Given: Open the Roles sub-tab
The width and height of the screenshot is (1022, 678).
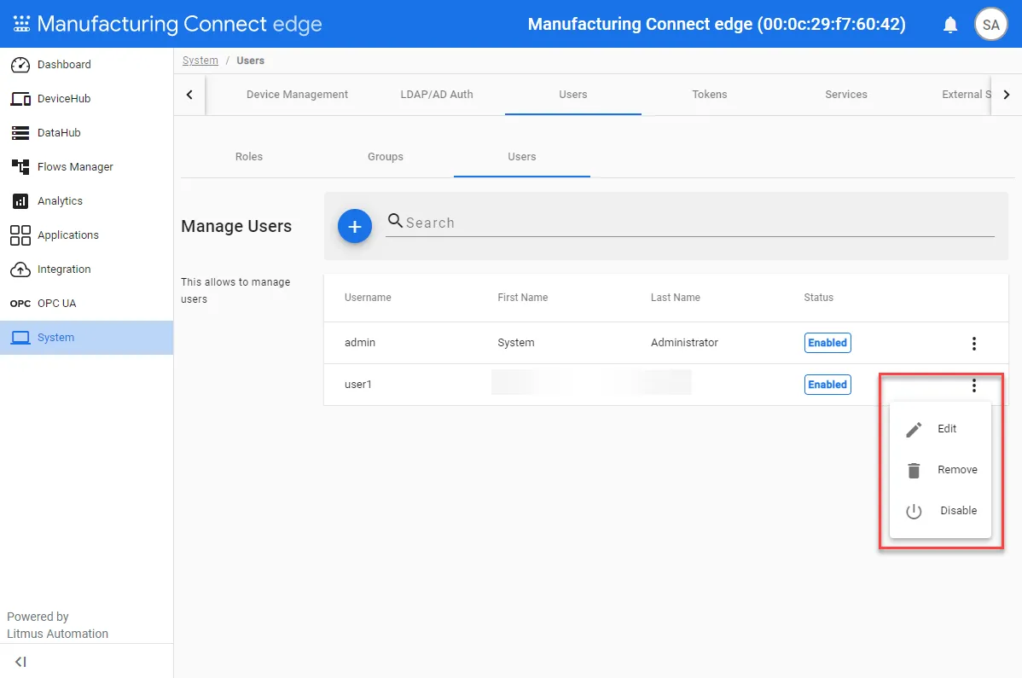Looking at the screenshot, I should [249, 157].
